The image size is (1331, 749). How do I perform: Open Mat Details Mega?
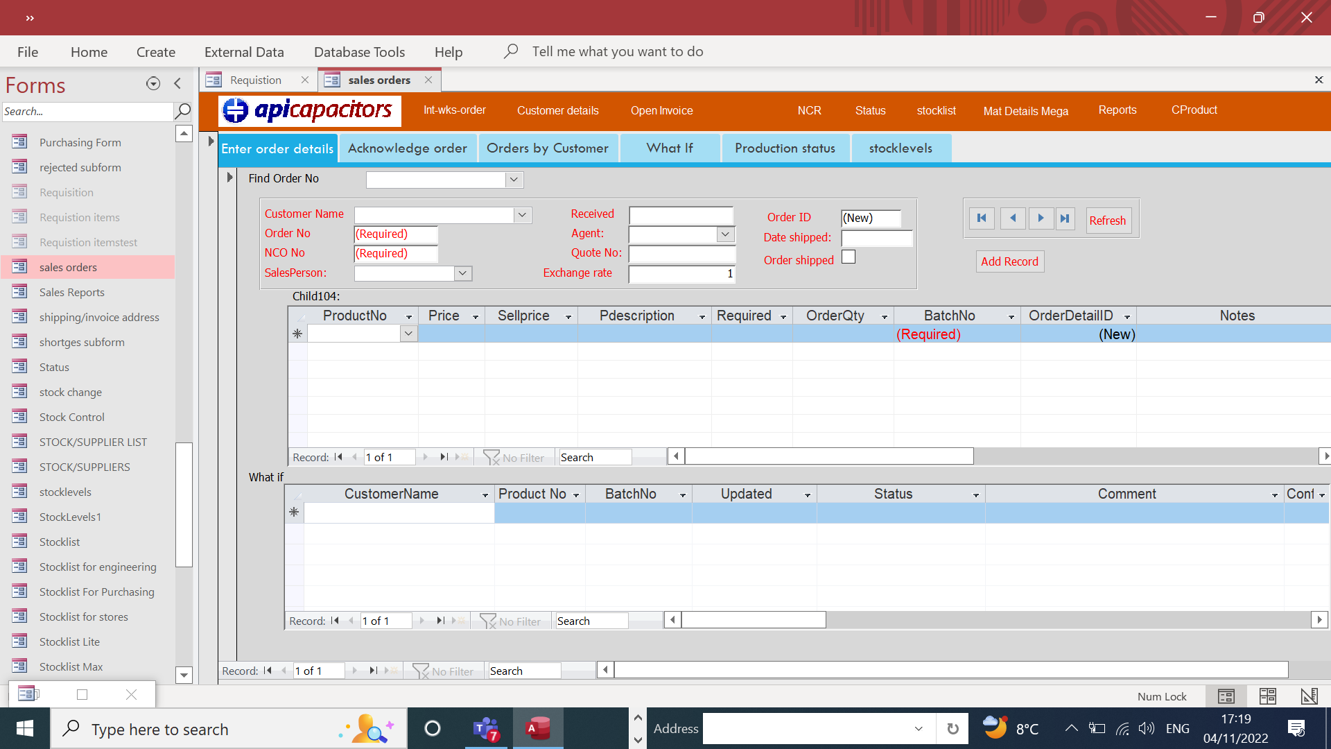(x=1026, y=111)
